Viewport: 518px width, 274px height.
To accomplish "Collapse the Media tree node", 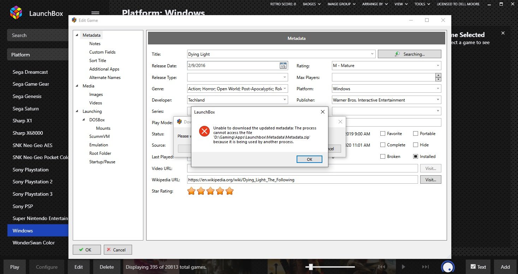I will coord(77,86).
